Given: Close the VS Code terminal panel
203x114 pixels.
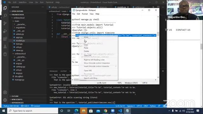Looking at the screenshot, I should pyautogui.click(x=163, y=71).
